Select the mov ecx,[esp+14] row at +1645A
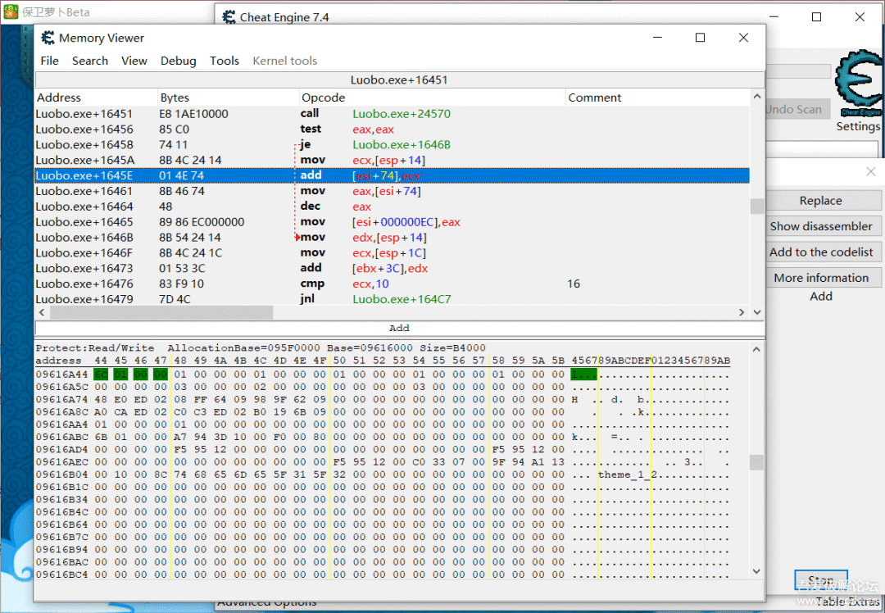The height and width of the screenshot is (613, 885). tap(392, 161)
